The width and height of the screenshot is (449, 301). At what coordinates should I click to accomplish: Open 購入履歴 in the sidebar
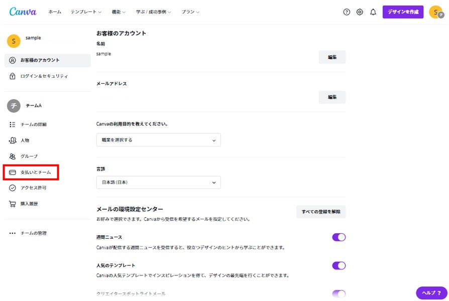(x=29, y=204)
